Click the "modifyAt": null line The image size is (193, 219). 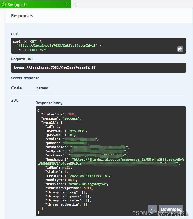click(x=61, y=180)
